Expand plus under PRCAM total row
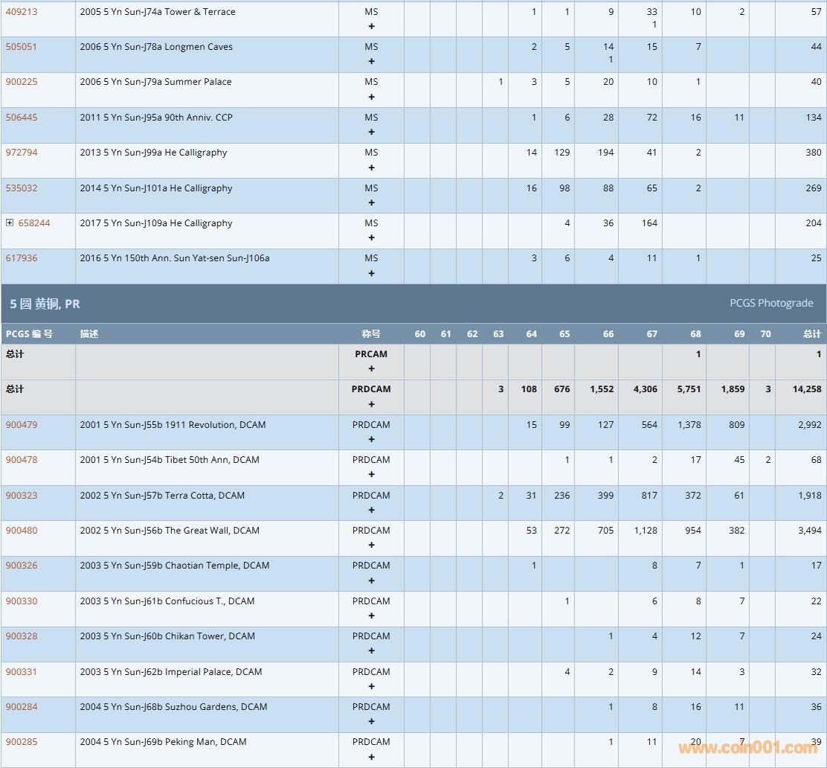 tap(371, 369)
